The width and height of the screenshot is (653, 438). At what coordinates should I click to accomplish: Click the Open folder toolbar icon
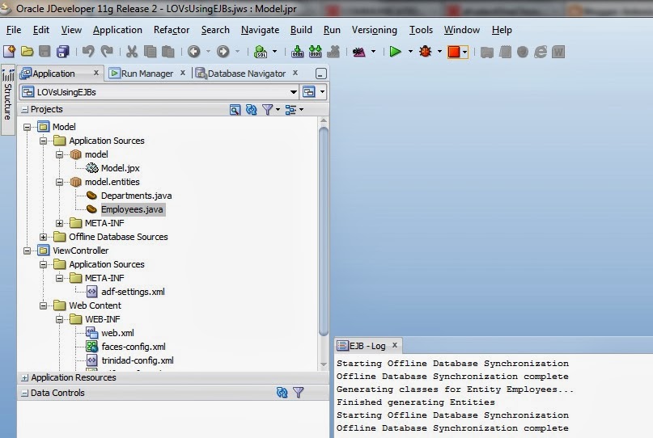click(x=27, y=52)
